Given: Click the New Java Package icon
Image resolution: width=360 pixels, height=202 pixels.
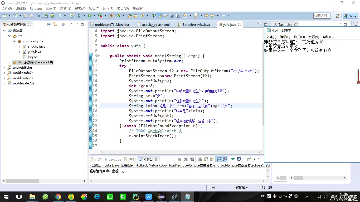Looking at the screenshot, I should (112, 16).
